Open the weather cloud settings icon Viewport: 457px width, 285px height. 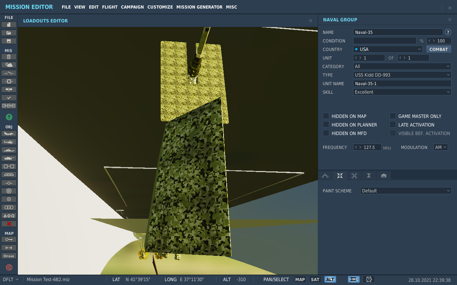point(9,65)
